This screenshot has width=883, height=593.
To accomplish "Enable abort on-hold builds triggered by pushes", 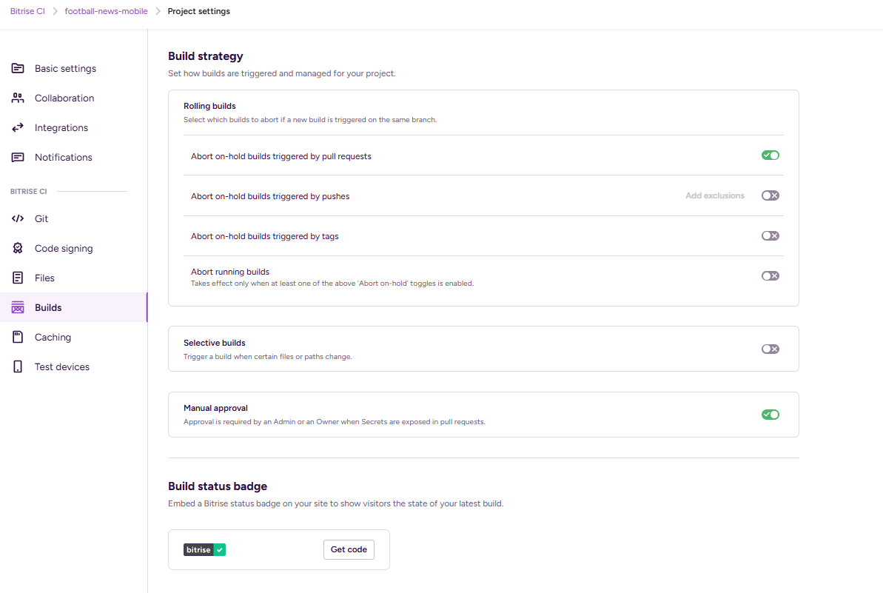I will [770, 195].
